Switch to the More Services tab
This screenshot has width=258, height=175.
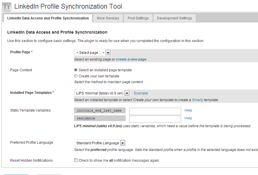coord(108,18)
